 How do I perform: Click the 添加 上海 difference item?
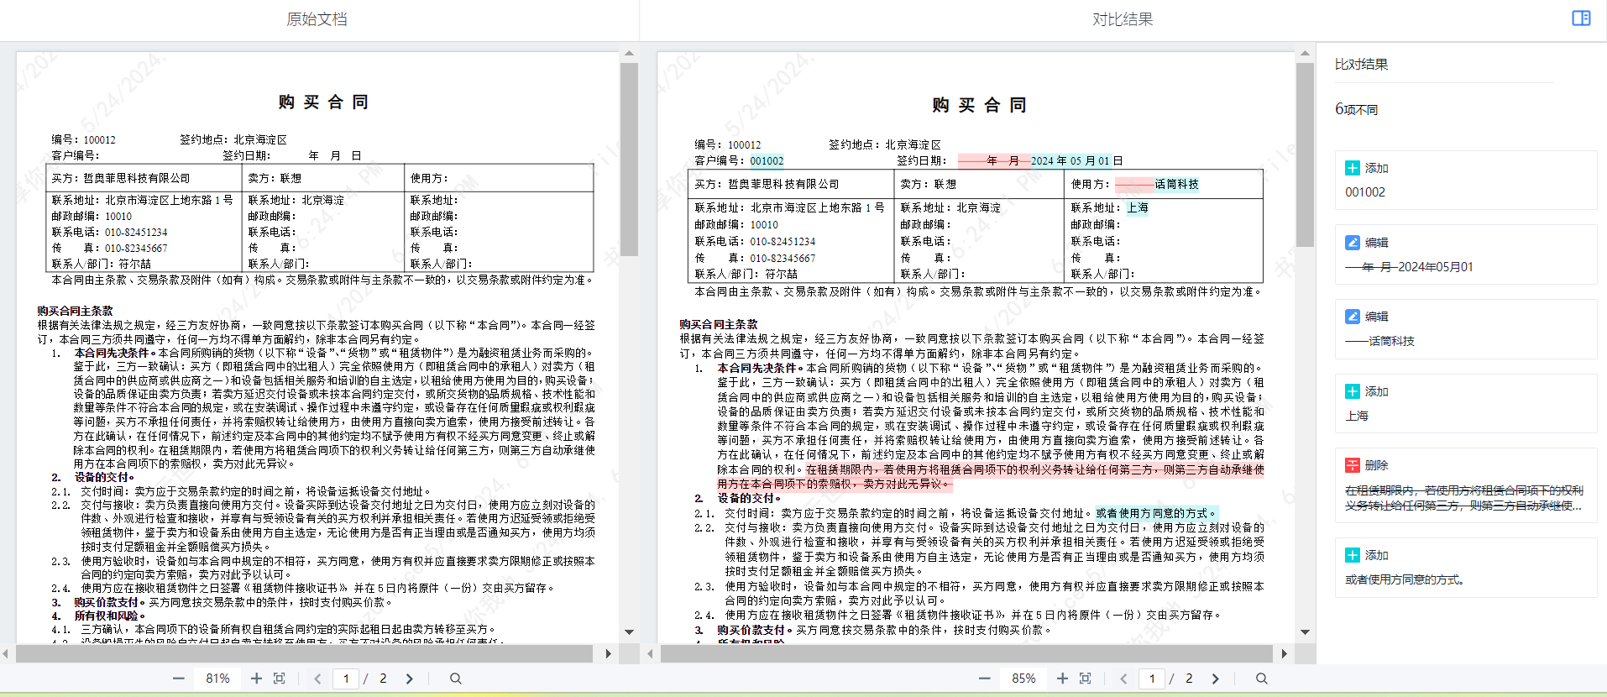(1465, 403)
